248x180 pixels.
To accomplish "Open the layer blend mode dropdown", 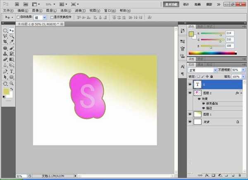I will [202, 70].
